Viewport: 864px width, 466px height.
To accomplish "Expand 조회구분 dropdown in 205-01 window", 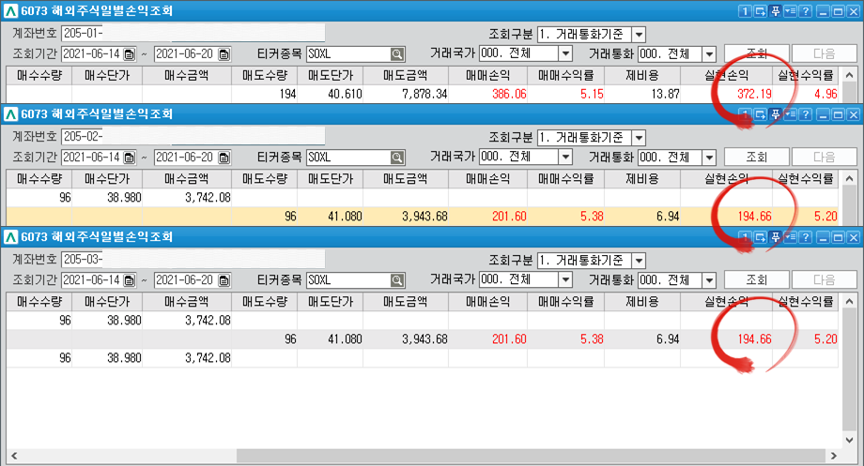I will (639, 34).
